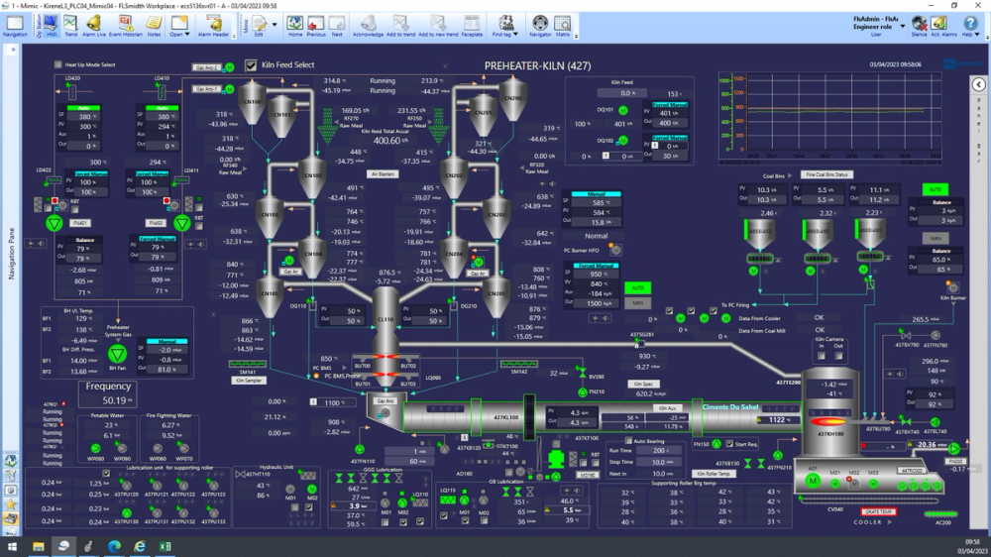Open Microsoft Edge from the taskbar
Screen dimensions: 991x557
(x=114, y=546)
